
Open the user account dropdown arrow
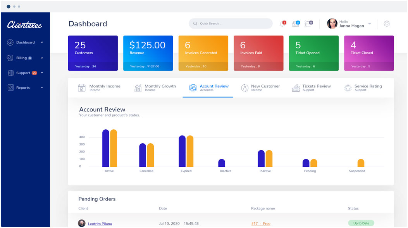tap(369, 24)
